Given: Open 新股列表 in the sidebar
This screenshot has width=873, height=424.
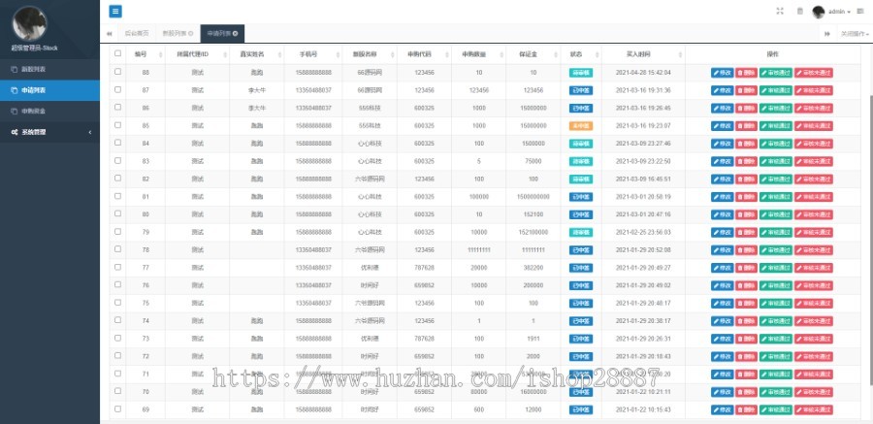Looking at the screenshot, I should (x=49, y=70).
